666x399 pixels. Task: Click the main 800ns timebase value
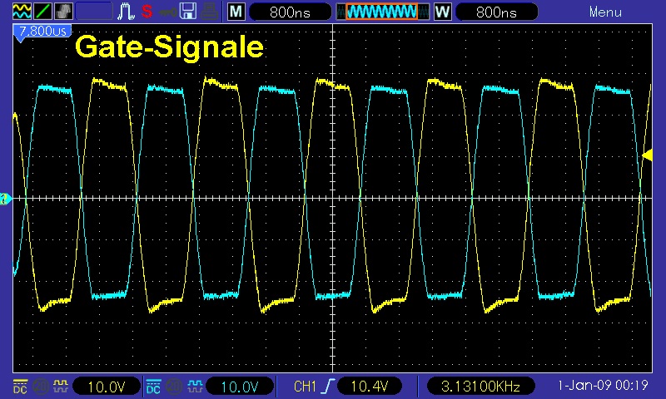coord(290,12)
